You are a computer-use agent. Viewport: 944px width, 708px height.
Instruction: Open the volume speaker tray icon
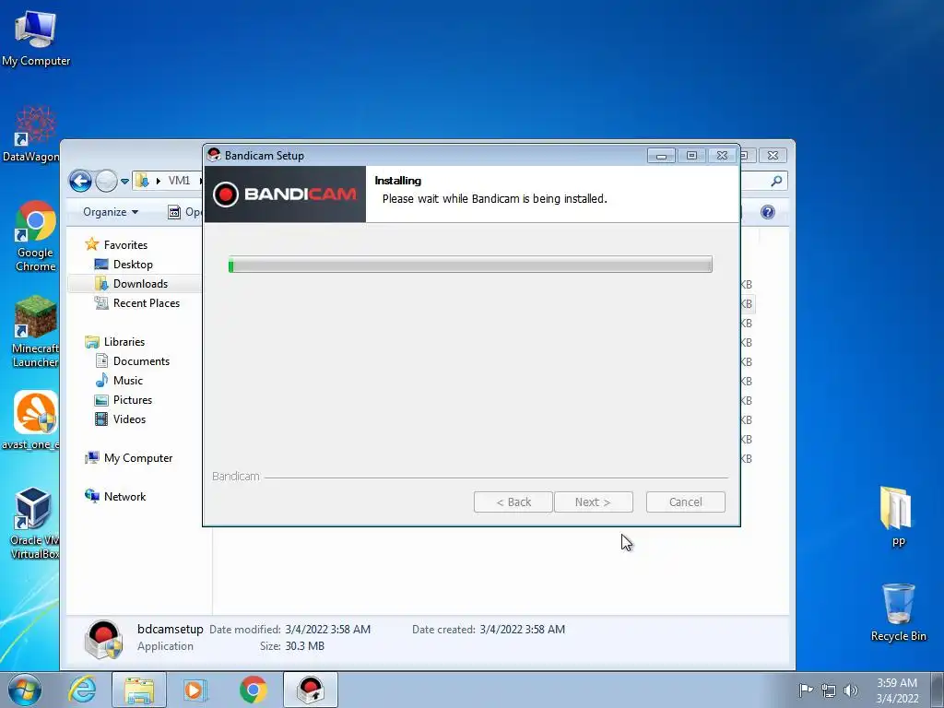851,690
